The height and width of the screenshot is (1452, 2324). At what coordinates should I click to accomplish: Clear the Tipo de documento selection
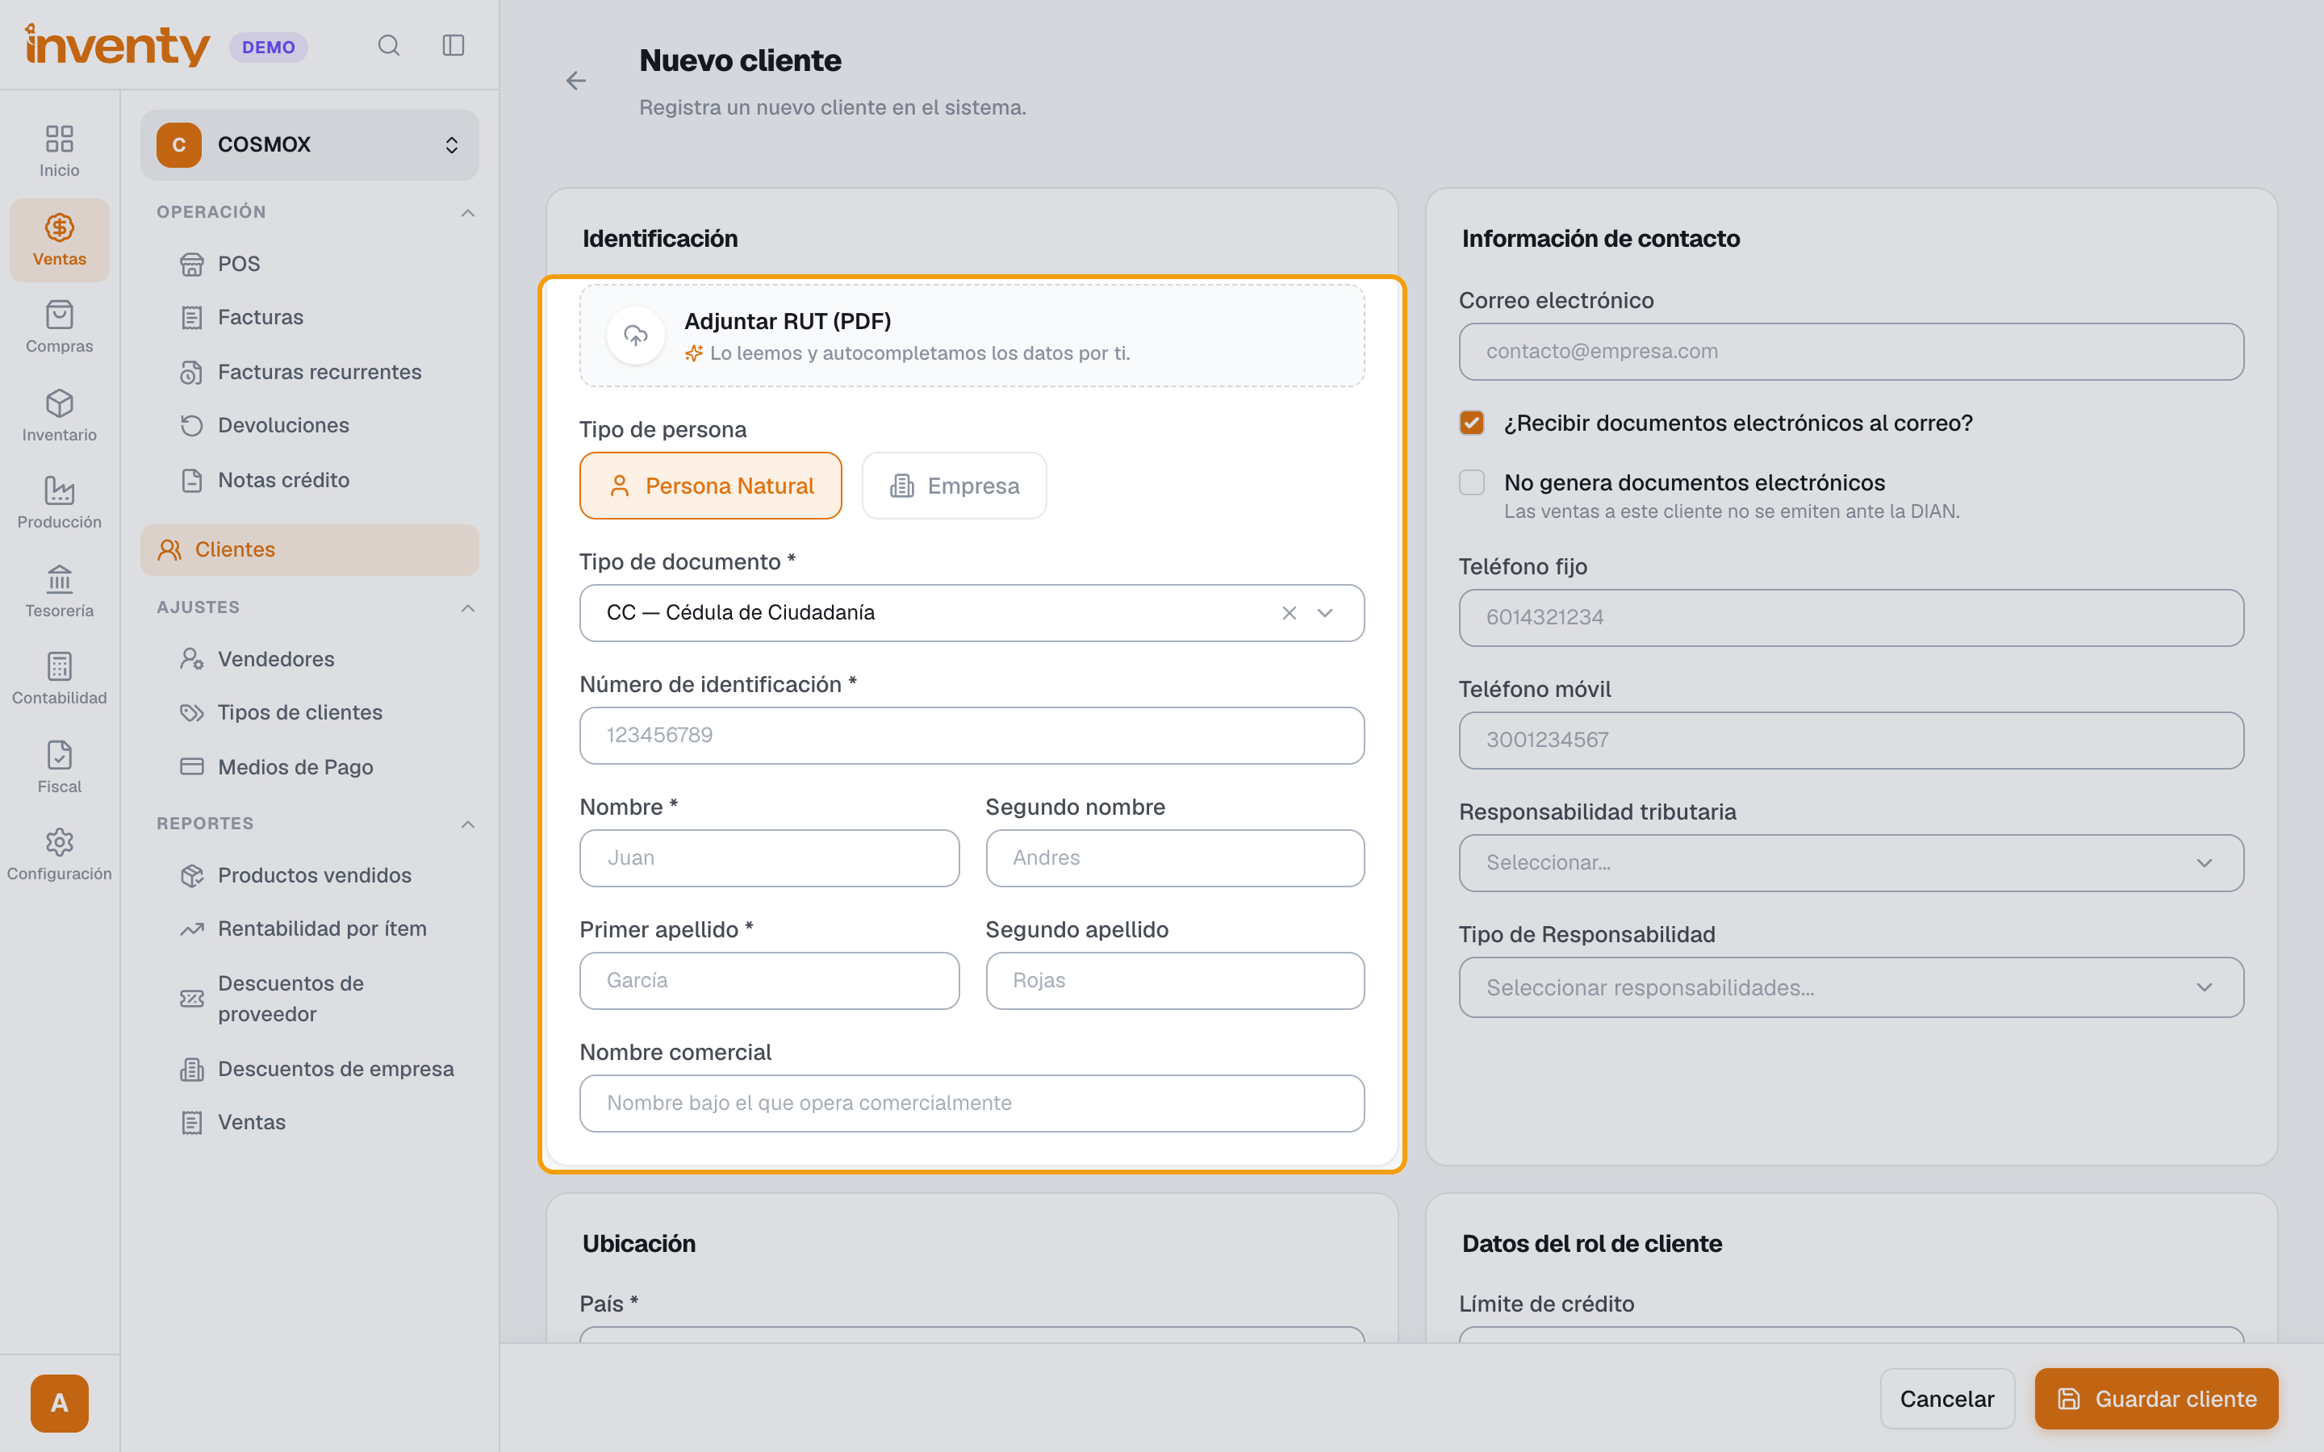[x=1289, y=613]
